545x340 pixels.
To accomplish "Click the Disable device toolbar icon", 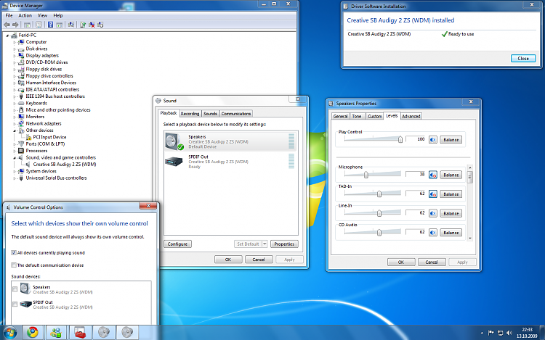I will (100, 25).
